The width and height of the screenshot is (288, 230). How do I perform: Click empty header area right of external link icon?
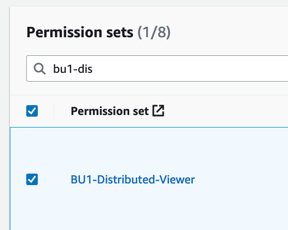(x=226, y=111)
